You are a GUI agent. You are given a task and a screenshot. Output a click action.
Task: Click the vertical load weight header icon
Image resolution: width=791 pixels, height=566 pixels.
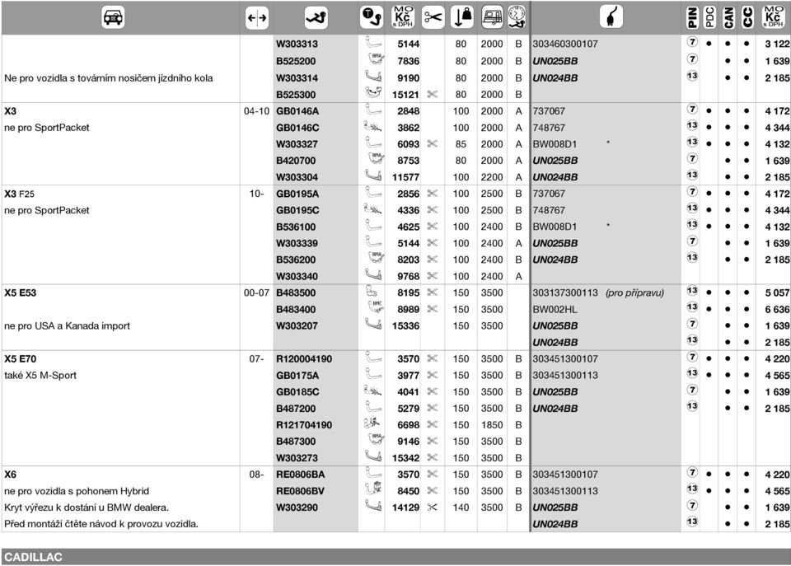pyautogui.click(x=461, y=17)
